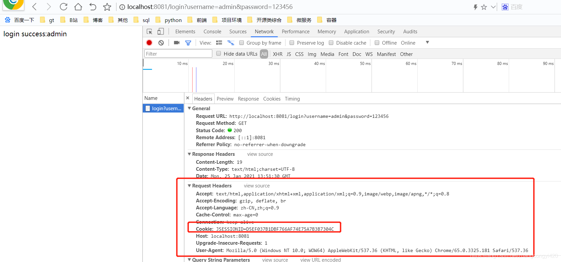This screenshot has height=262, width=561.
Task: Click the undo/restore closed page icon
Action: tap(93, 7)
